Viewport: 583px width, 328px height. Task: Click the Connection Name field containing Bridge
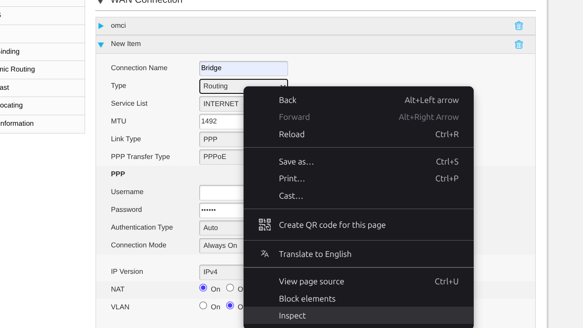pos(243,68)
